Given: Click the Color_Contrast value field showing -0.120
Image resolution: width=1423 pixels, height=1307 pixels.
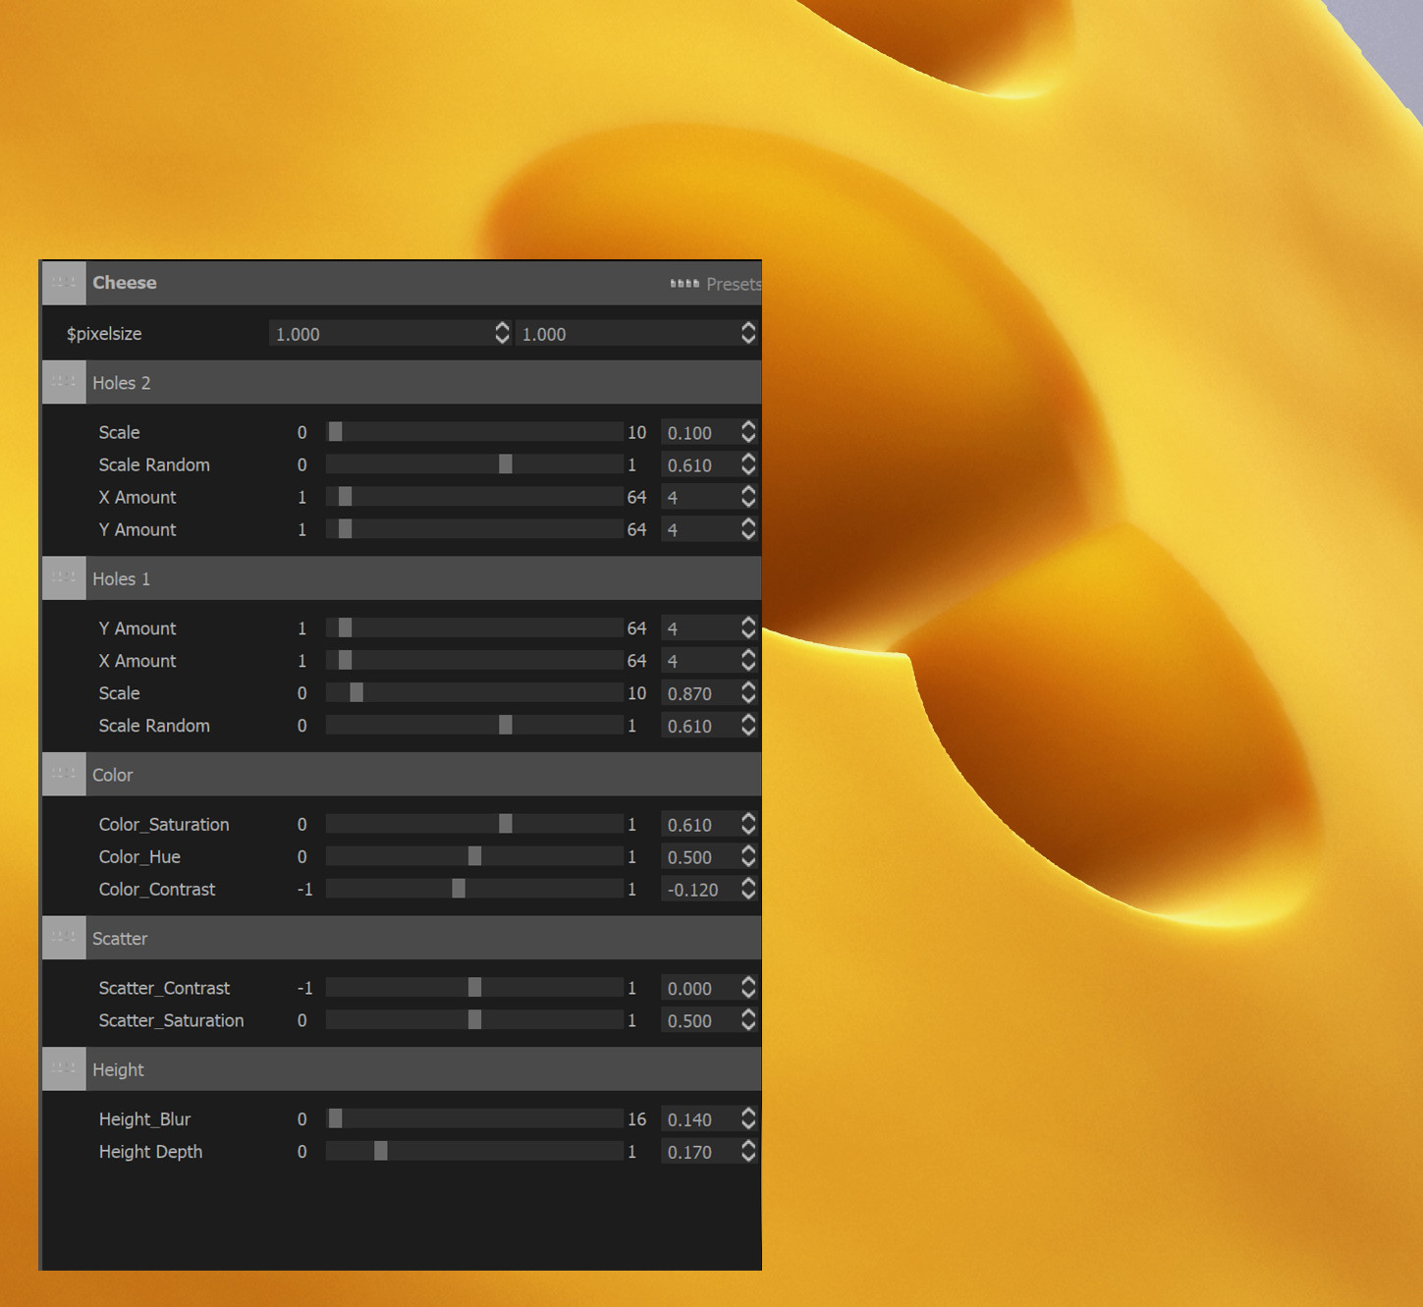Looking at the screenshot, I should point(693,889).
